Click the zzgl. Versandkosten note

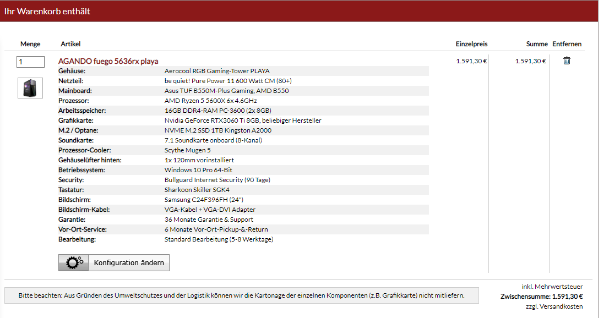click(554, 306)
